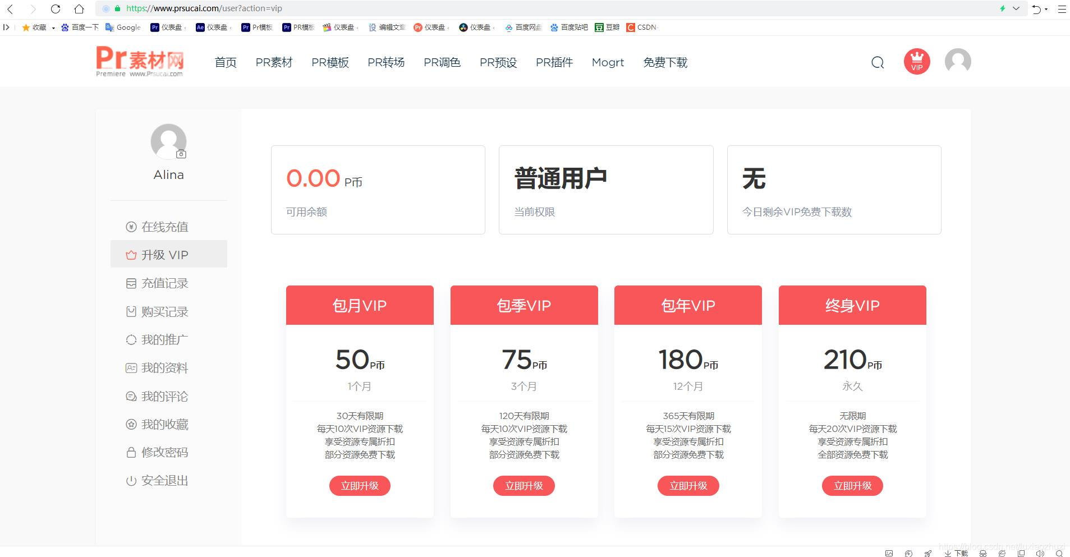Open the CSDN bookmark
Viewport: 1070px width, 557px height.
[642, 27]
